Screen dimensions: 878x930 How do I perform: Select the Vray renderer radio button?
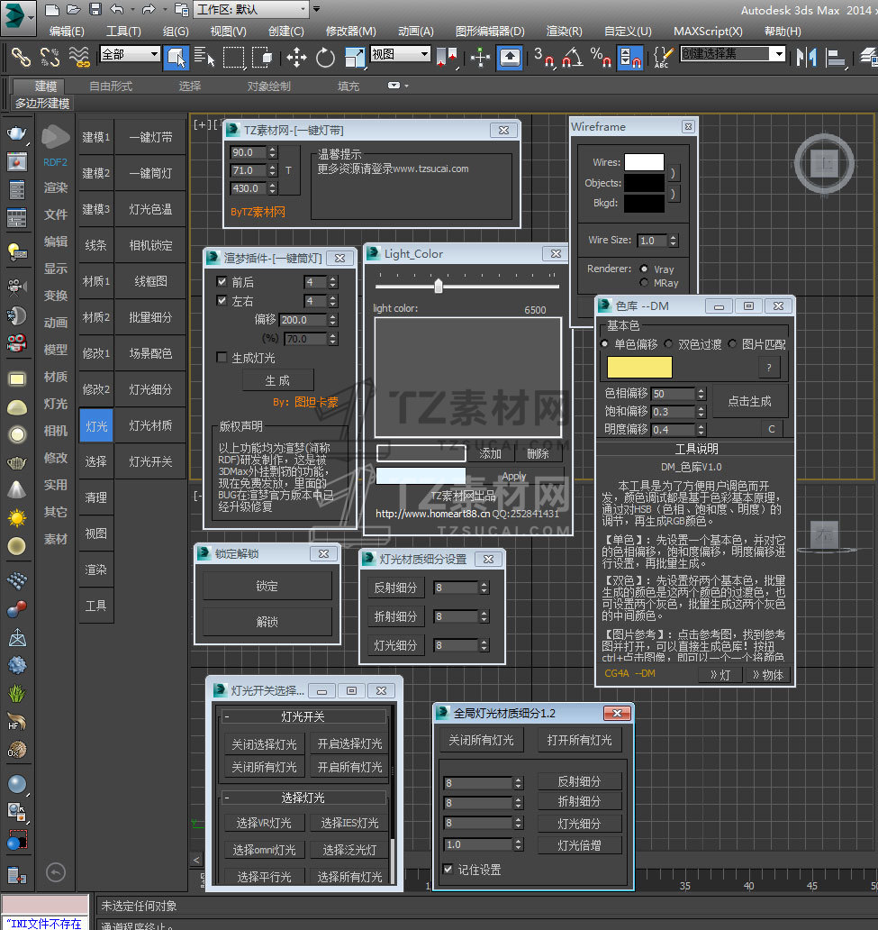[x=644, y=269]
